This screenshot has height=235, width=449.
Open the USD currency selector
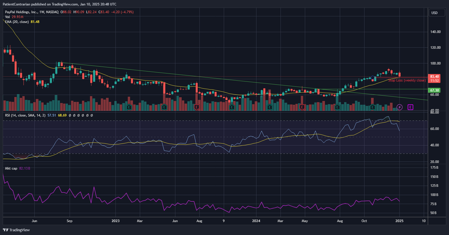(x=436, y=13)
